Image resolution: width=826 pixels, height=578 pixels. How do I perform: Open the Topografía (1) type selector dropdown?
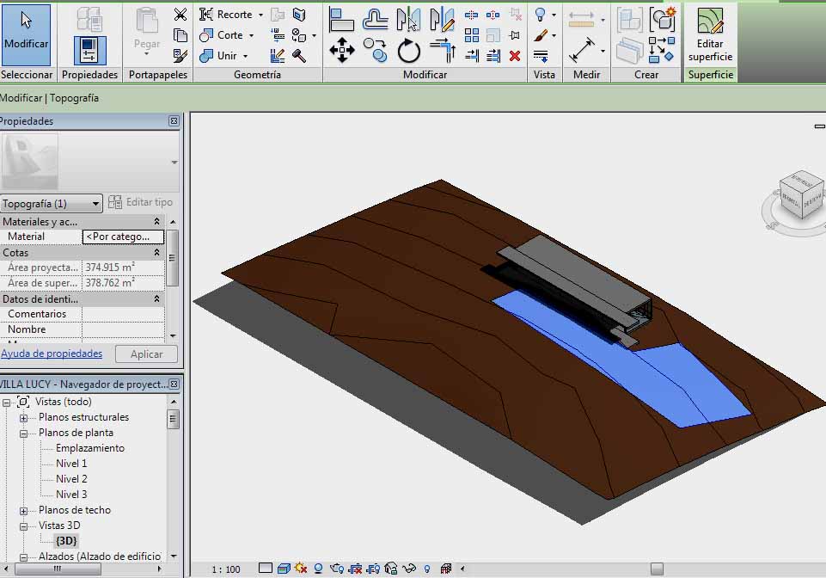click(x=95, y=204)
